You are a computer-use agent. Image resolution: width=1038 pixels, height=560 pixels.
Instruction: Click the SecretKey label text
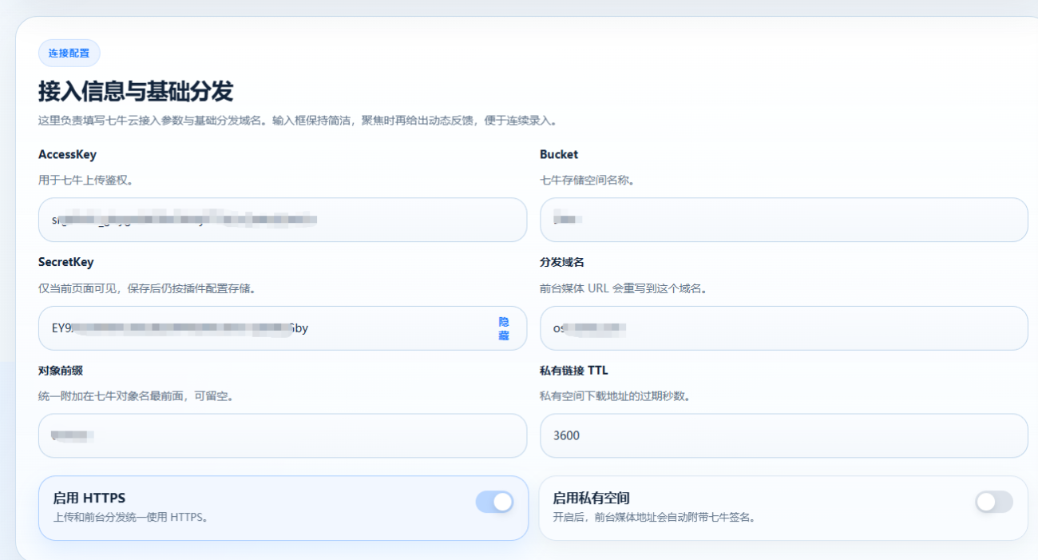65,262
